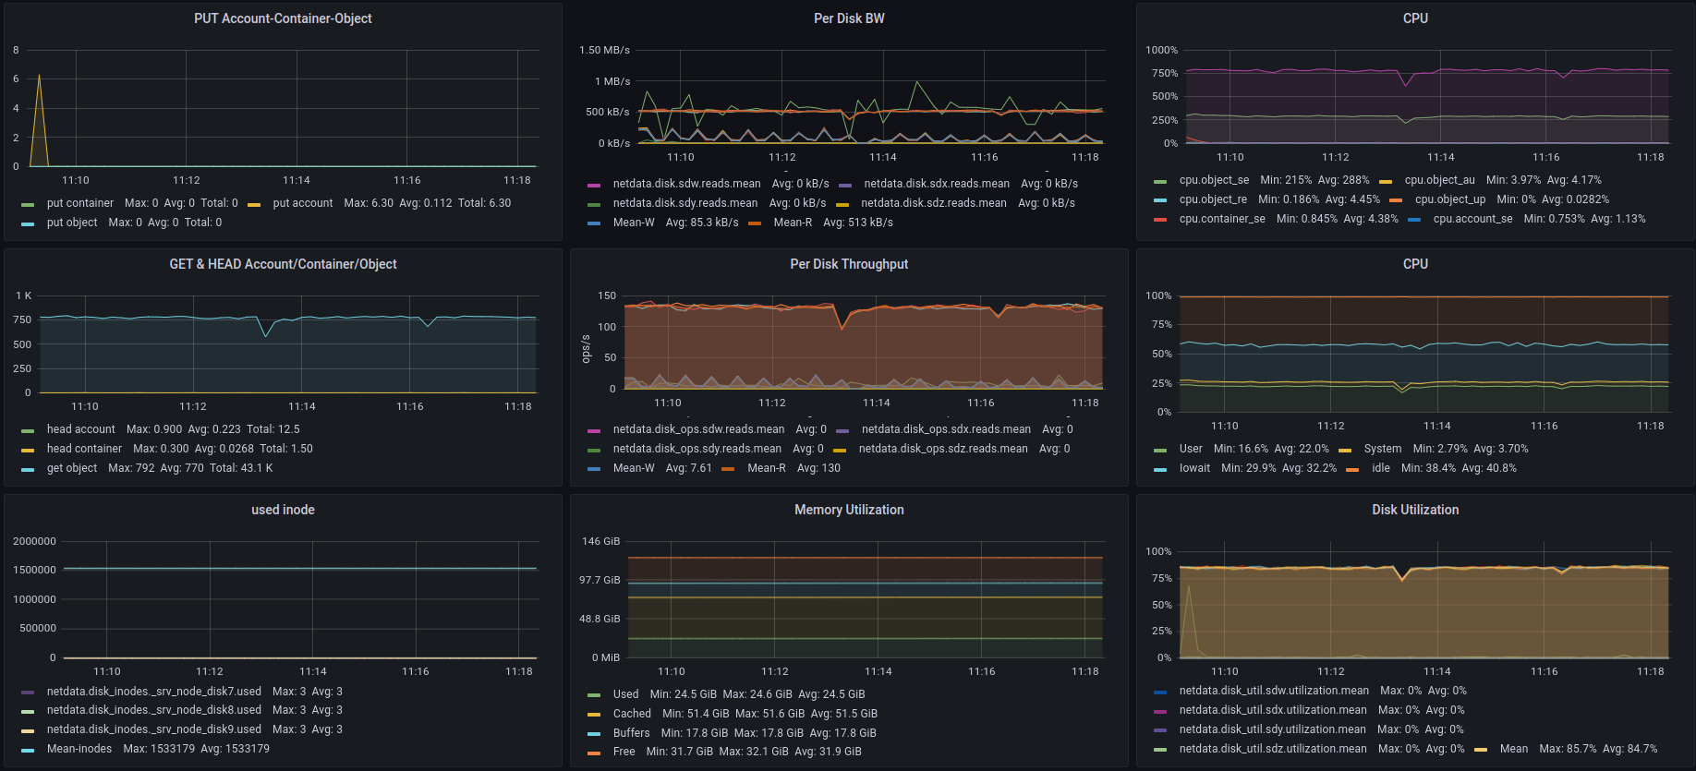Click the Free memory legend label
Image resolution: width=1696 pixels, height=771 pixels.
tap(624, 752)
